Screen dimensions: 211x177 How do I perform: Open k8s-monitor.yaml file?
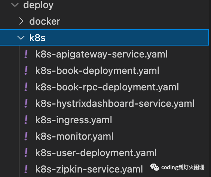[74, 137]
